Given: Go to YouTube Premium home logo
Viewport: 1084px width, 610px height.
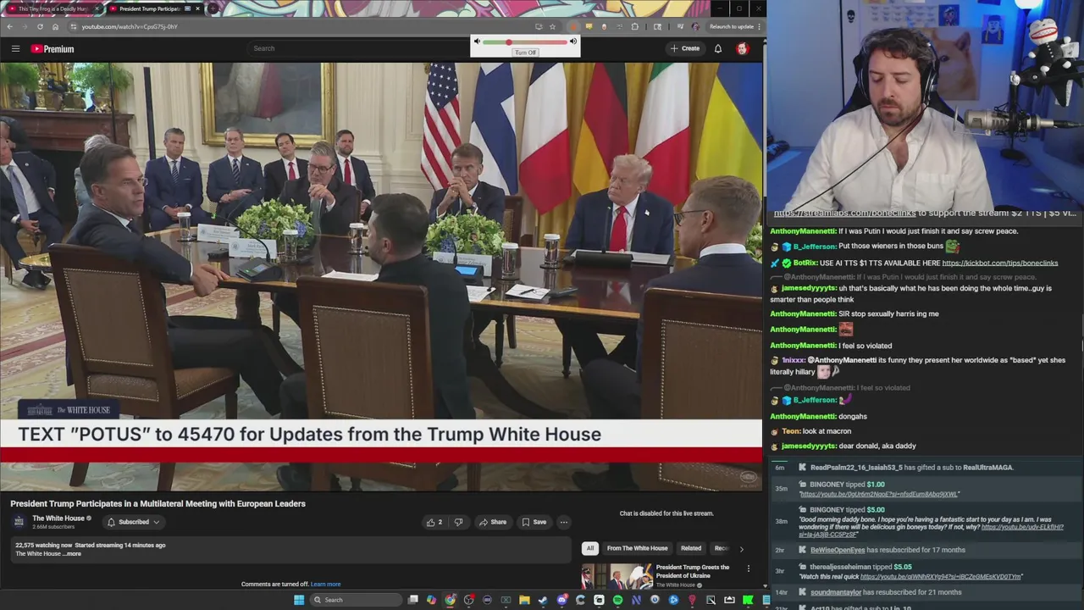Looking at the screenshot, I should point(53,49).
